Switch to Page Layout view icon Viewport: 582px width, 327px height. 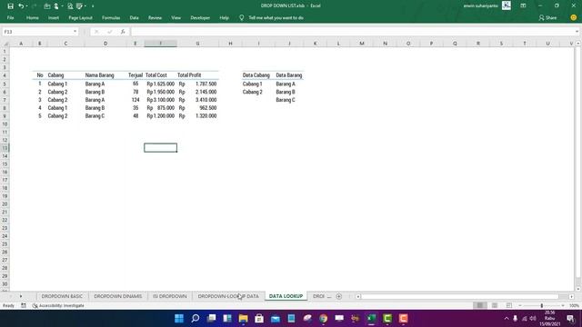(495, 305)
